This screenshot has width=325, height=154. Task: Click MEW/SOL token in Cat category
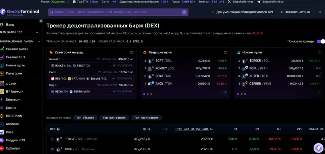coord(59,79)
